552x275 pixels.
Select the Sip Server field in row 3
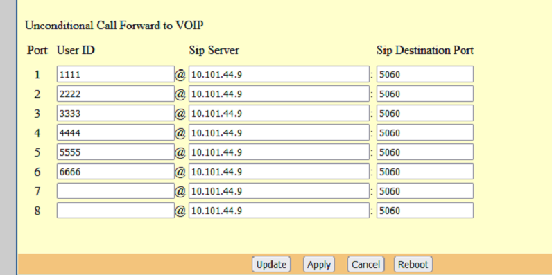pyautogui.click(x=279, y=113)
